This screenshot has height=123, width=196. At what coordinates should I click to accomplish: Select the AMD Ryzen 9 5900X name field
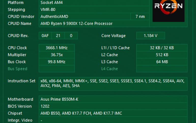point(94,24)
